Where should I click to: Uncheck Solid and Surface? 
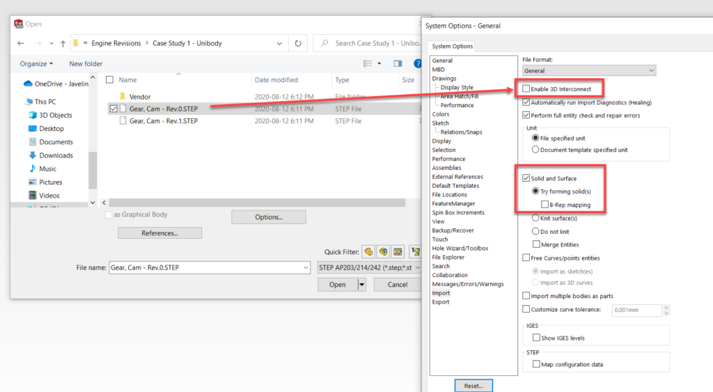[526, 178]
